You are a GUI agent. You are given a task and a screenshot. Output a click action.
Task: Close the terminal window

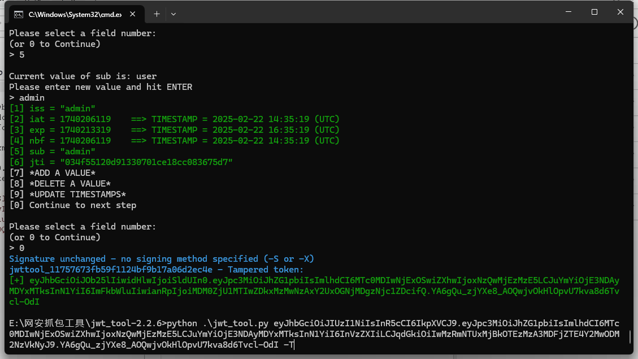(x=620, y=12)
